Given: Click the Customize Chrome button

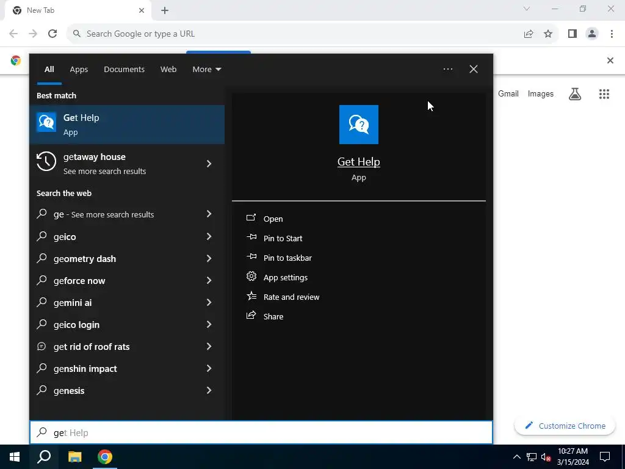Looking at the screenshot, I should [x=565, y=426].
